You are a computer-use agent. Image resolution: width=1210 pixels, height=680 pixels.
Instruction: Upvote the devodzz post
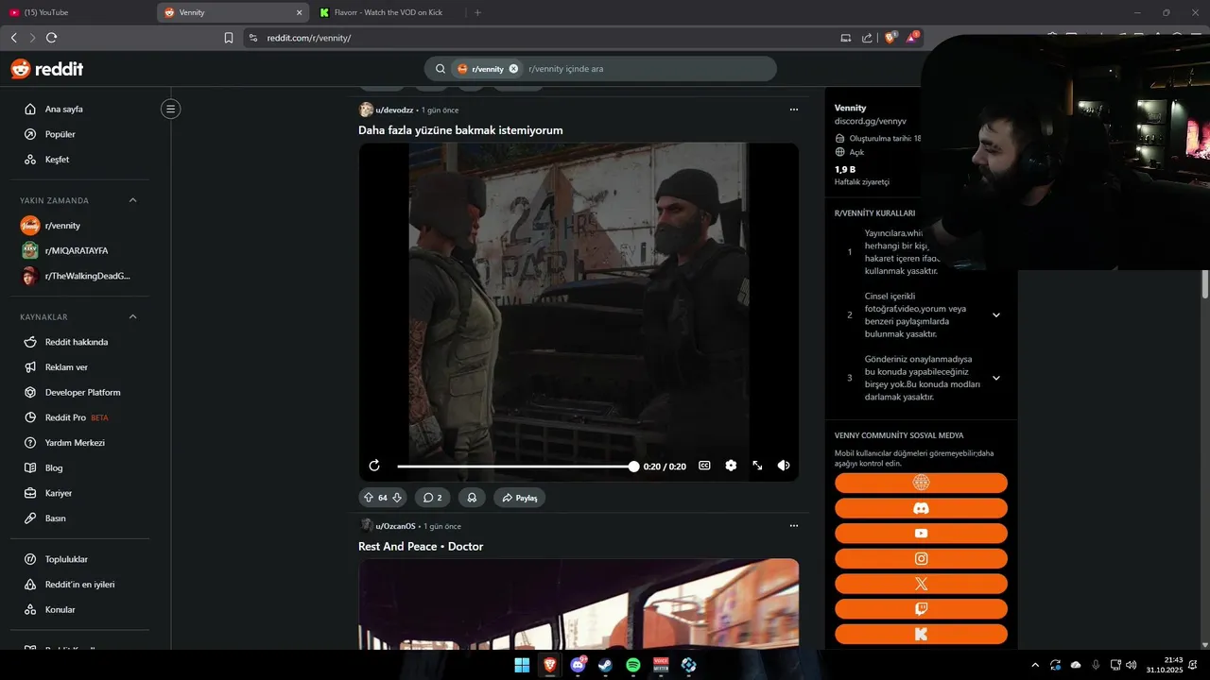(x=369, y=498)
